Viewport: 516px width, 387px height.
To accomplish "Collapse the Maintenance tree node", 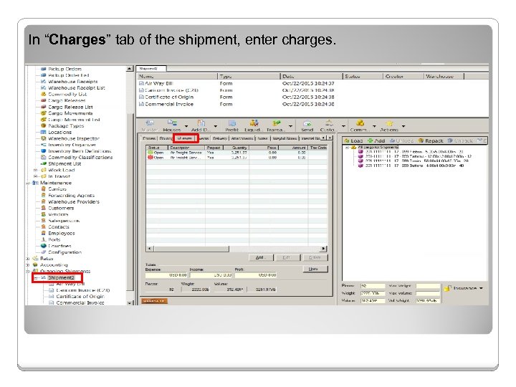I will 28,183.
